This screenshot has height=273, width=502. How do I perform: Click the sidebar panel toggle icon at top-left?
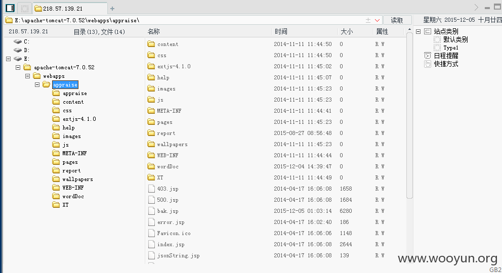pos(10,8)
